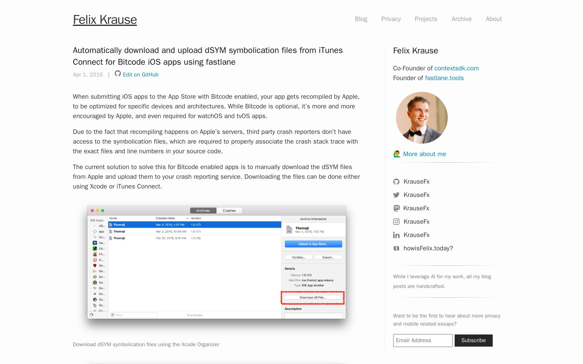Click Felix Krause's profile photo
The width and height of the screenshot is (583, 364).
click(x=422, y=118)
